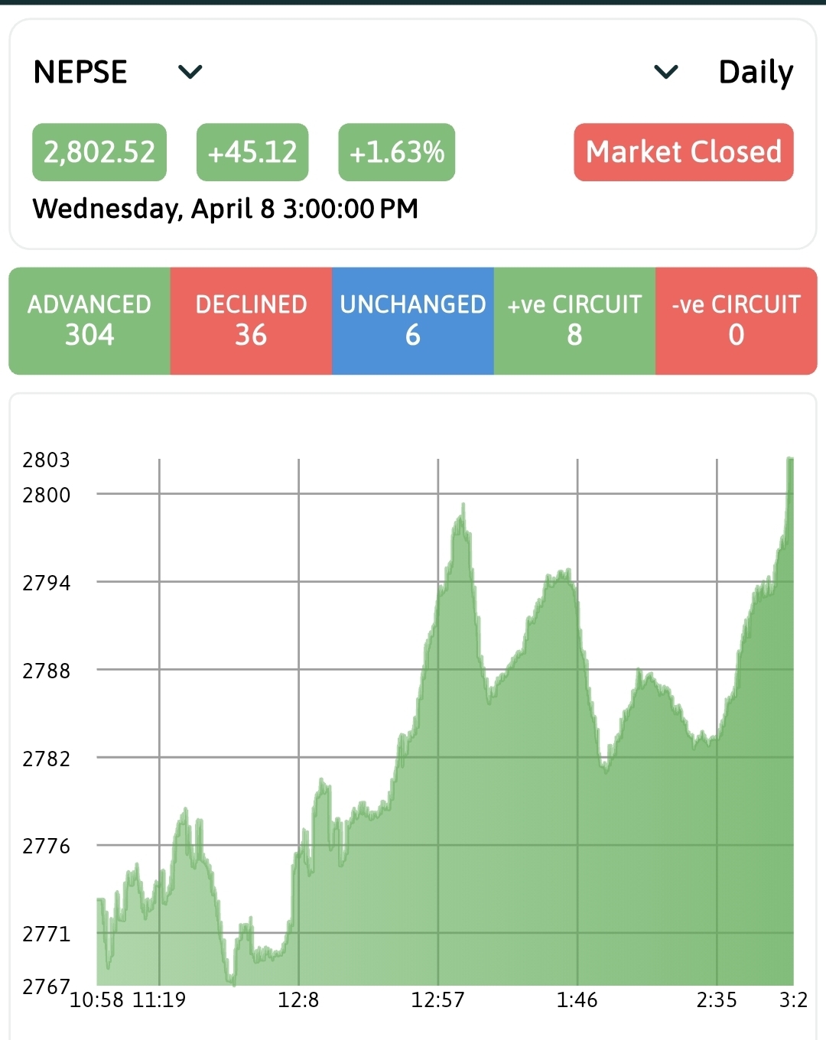Click the 2:35 time axis label
This screenshot has height=1040, width=826.
717,999
